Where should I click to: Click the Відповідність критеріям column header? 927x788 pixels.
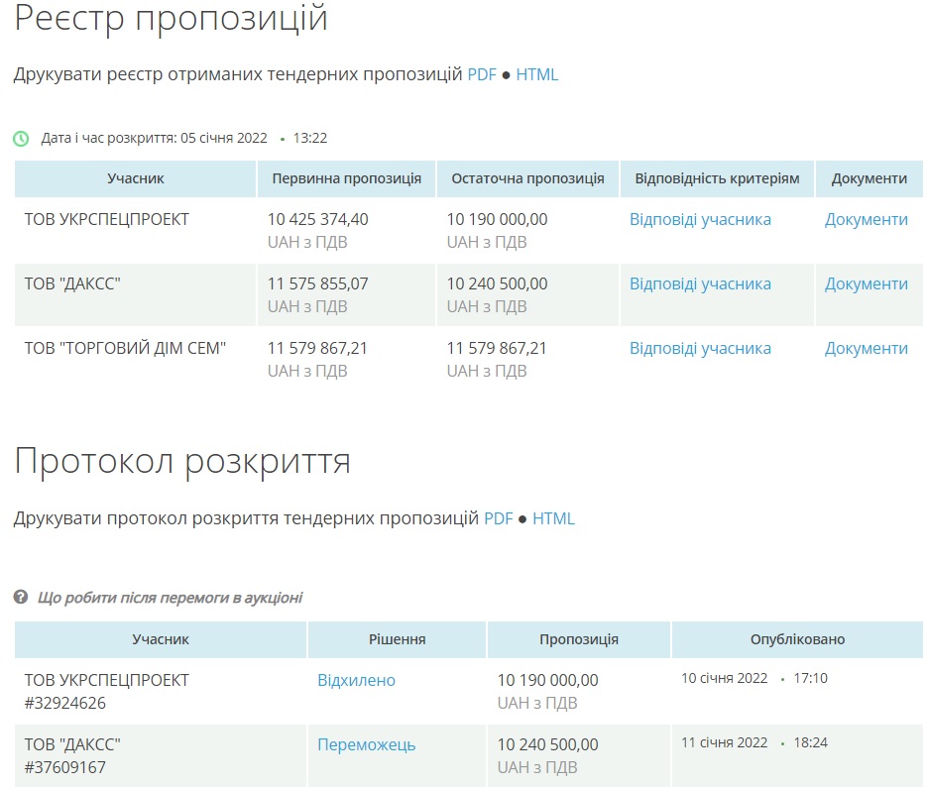point(717,178)
